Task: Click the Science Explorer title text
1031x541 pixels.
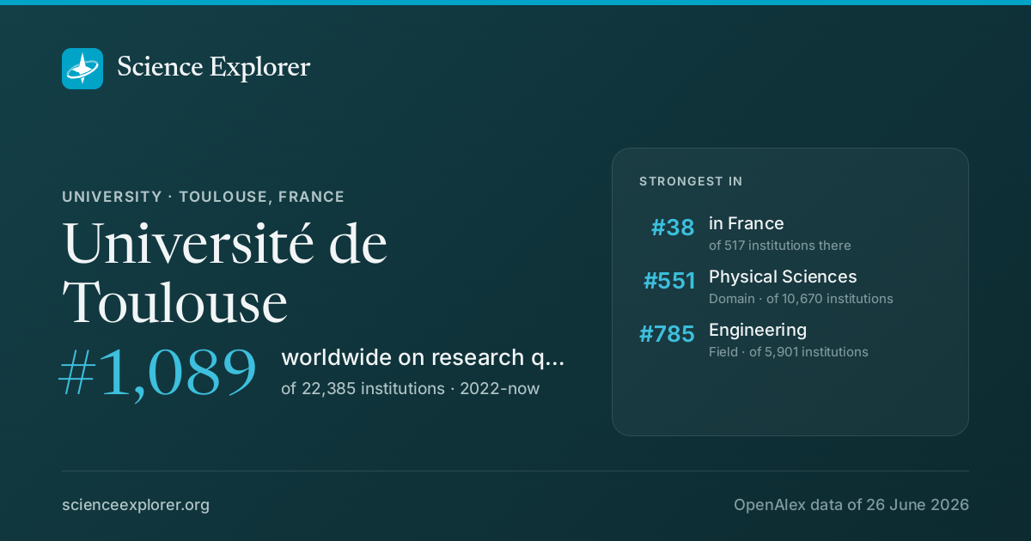Action: [x=213, y=68]
